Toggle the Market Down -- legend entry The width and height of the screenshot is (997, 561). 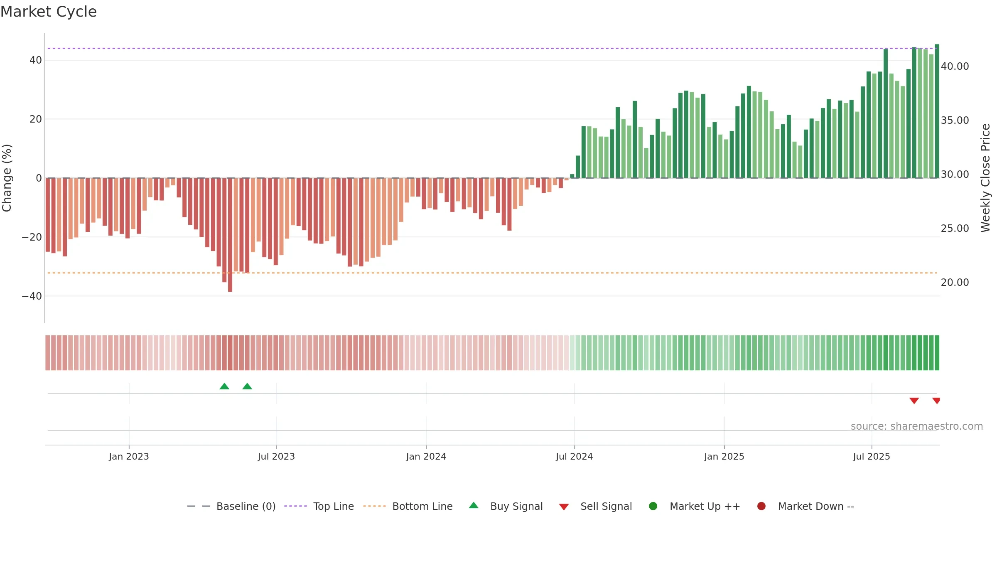(x=805, y=506)
